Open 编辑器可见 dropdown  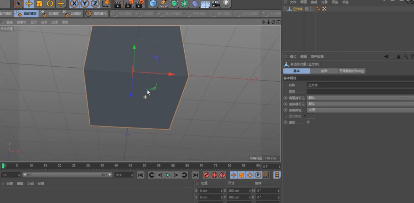[x=360, y=98]
